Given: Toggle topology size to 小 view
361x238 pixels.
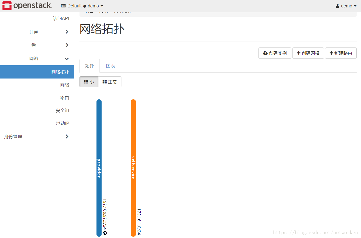Looking at the screenshot, I should pyautogui.click(x=89, y=82).
